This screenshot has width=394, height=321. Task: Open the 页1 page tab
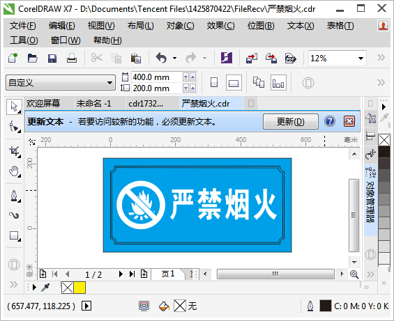click(x=168, y=274)
